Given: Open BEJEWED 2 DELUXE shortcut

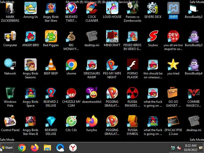Looking at the screenshot, I should point(51,93).
